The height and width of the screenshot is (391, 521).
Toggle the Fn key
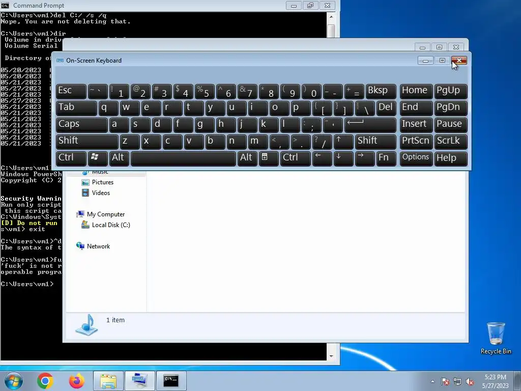386,158
